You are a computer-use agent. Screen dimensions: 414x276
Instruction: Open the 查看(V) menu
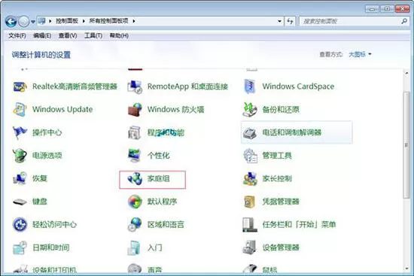[68, 35]
